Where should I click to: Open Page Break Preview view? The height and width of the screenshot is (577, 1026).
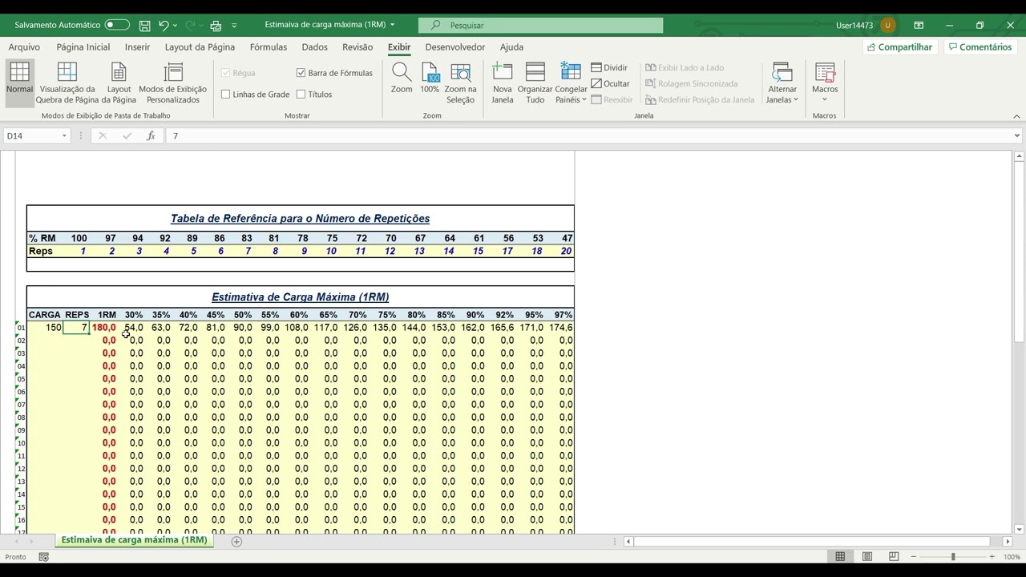point(67,83)
